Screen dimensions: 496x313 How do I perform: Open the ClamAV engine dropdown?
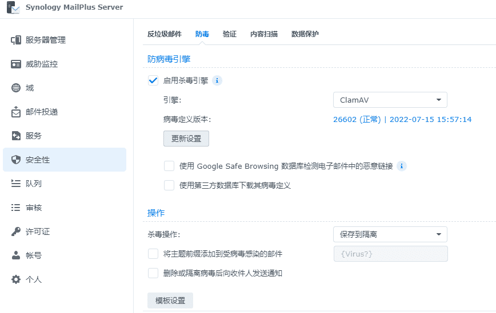click(x=390, y=100)
